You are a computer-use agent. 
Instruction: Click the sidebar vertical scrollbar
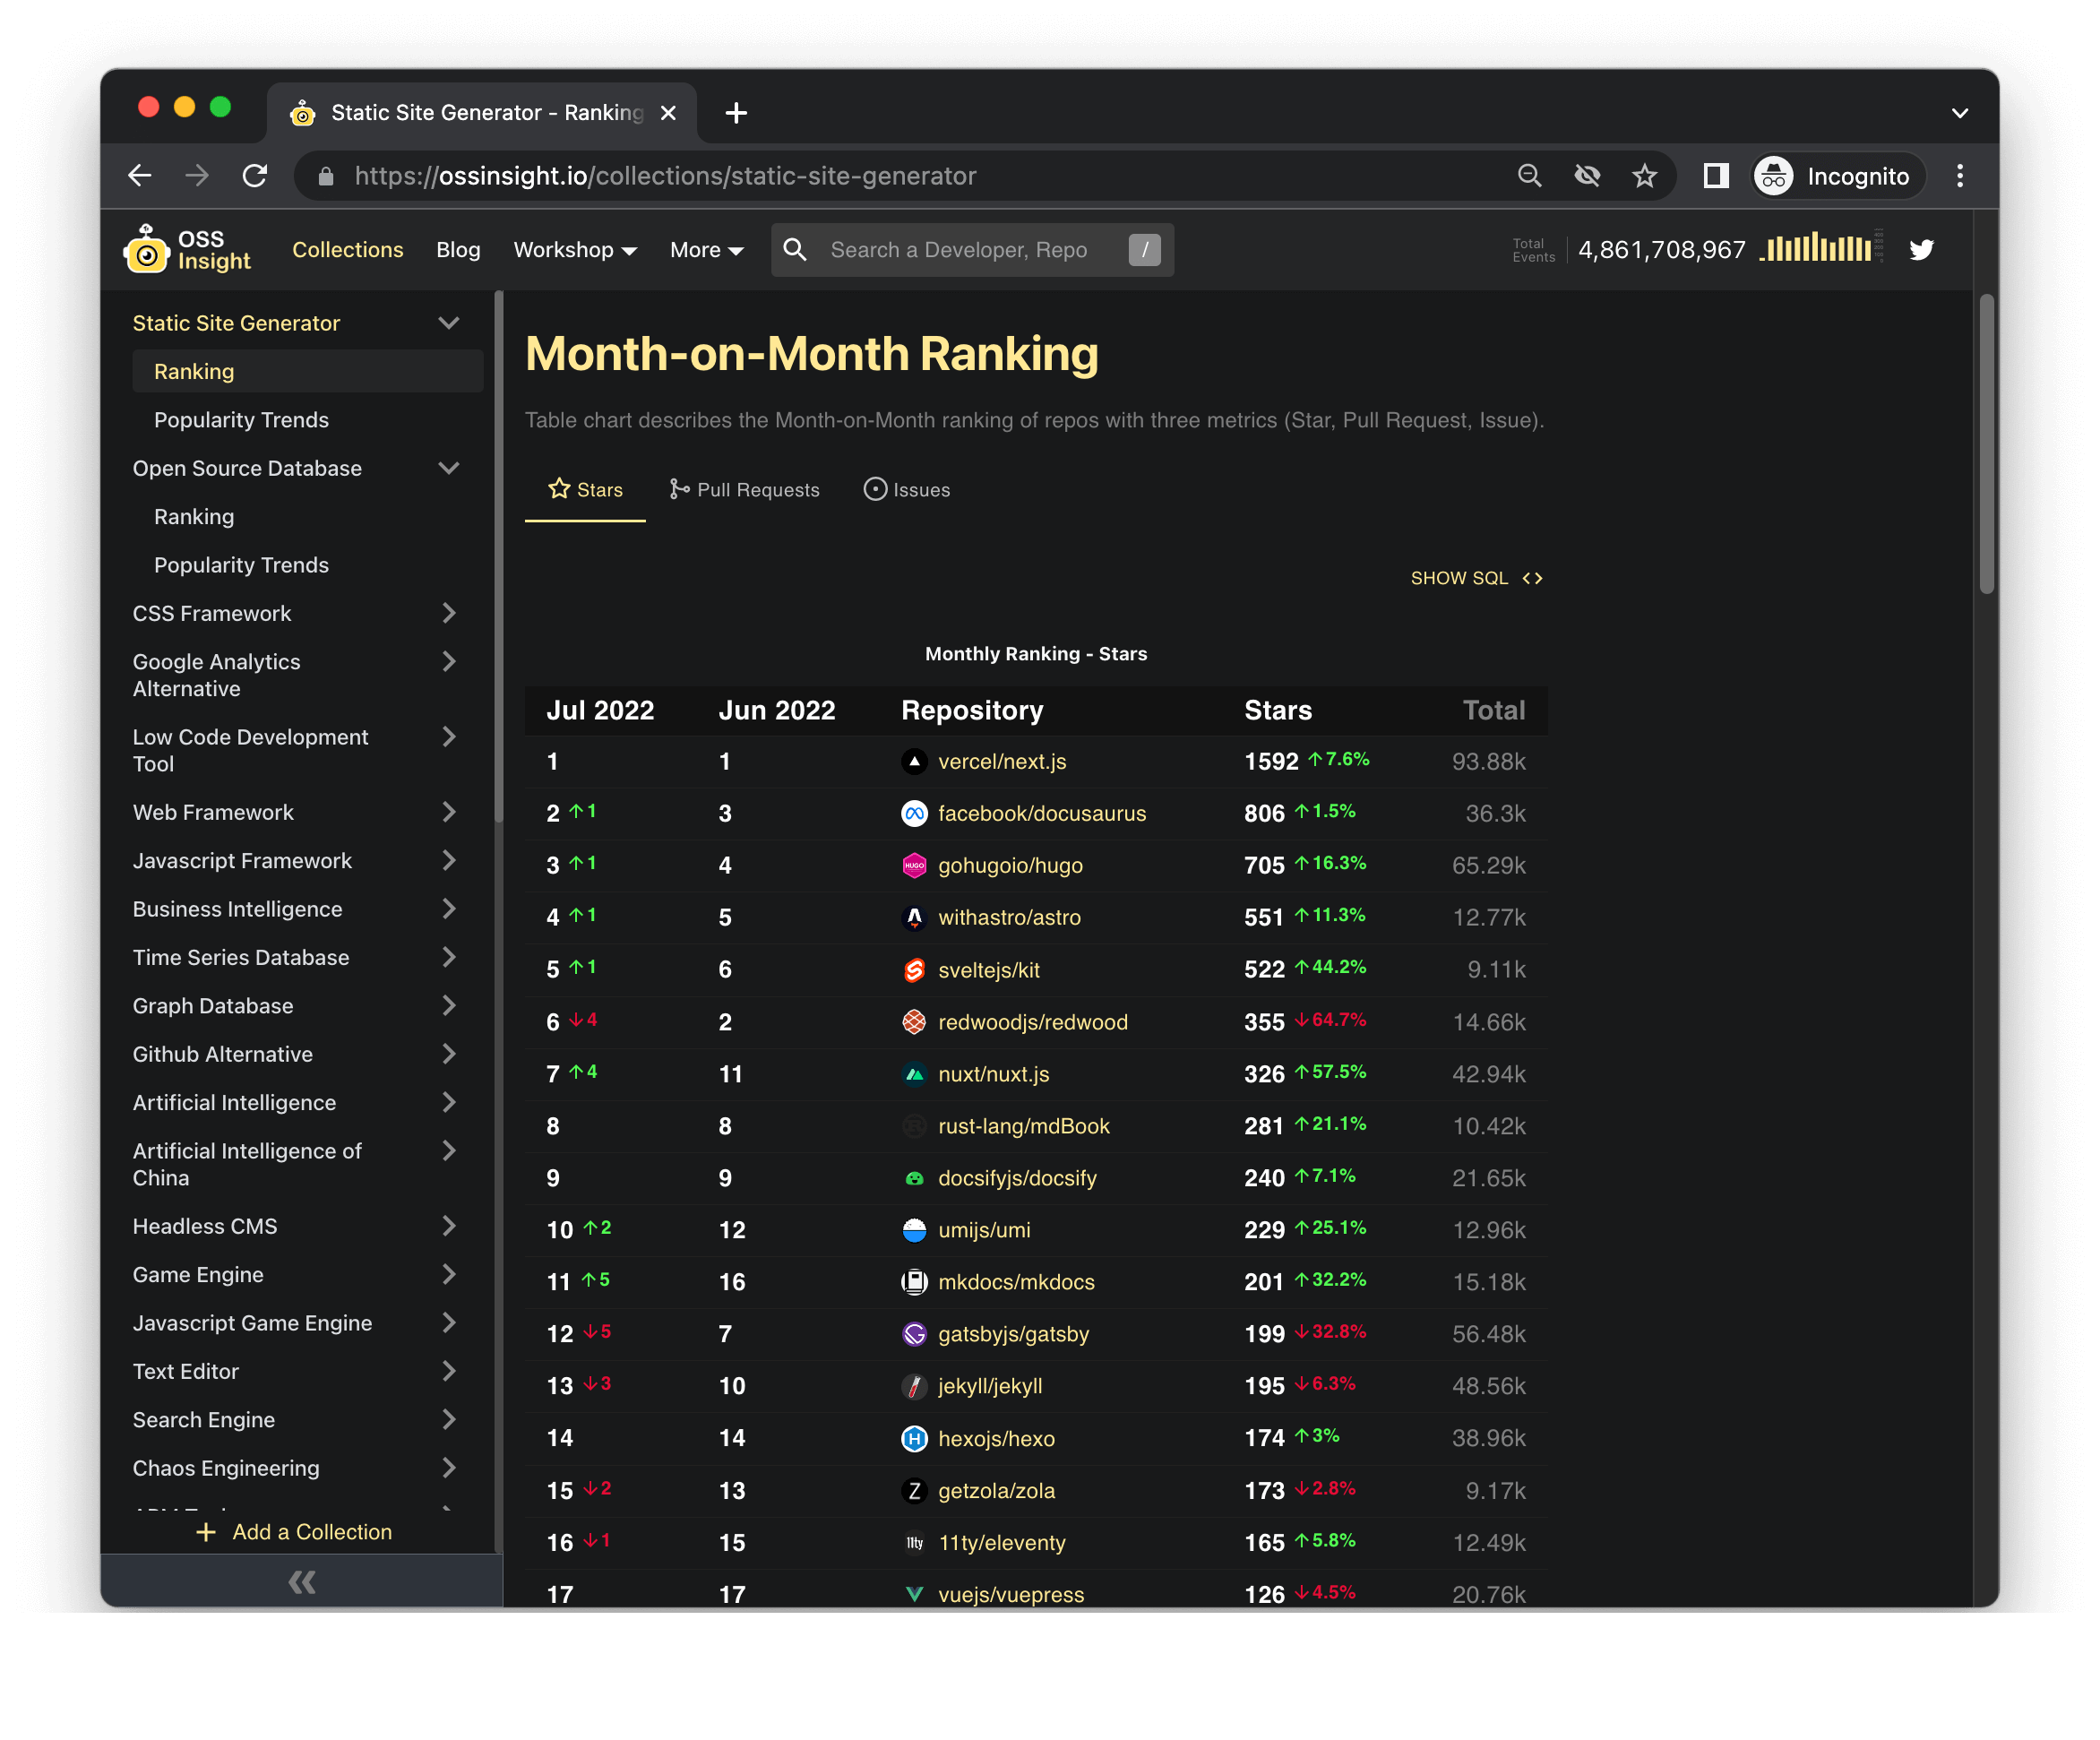coord(498,558)
